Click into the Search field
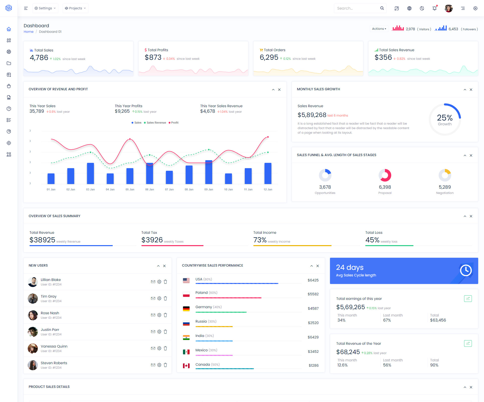 tap(357, 8)
